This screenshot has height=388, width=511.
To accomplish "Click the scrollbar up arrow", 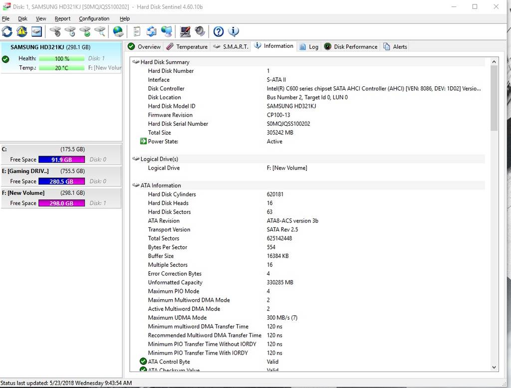I will pyautogui.click(x=494, y=61).
